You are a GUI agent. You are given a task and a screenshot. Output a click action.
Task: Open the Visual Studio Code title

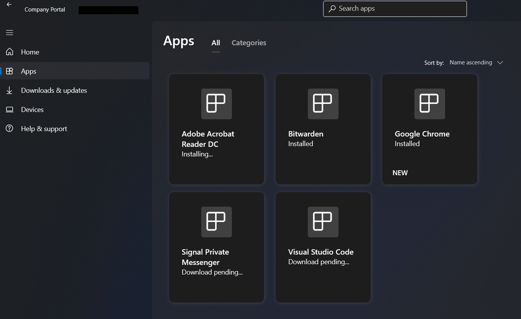(321, 252)
